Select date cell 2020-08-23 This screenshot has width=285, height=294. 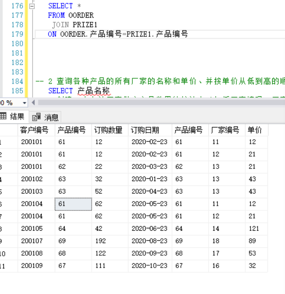(x=150, y=241)
